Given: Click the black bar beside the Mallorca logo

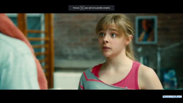Looking at the screenshot, I should tap(82, 96).
